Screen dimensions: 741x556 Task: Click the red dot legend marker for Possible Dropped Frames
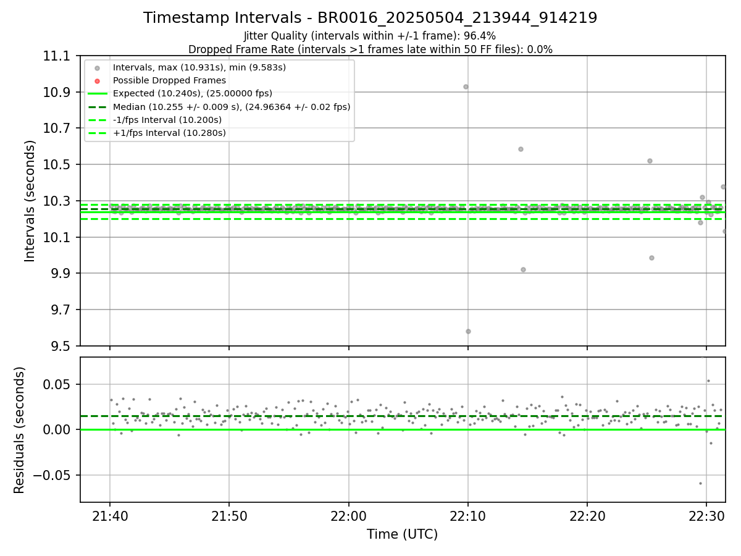(98, 80)
